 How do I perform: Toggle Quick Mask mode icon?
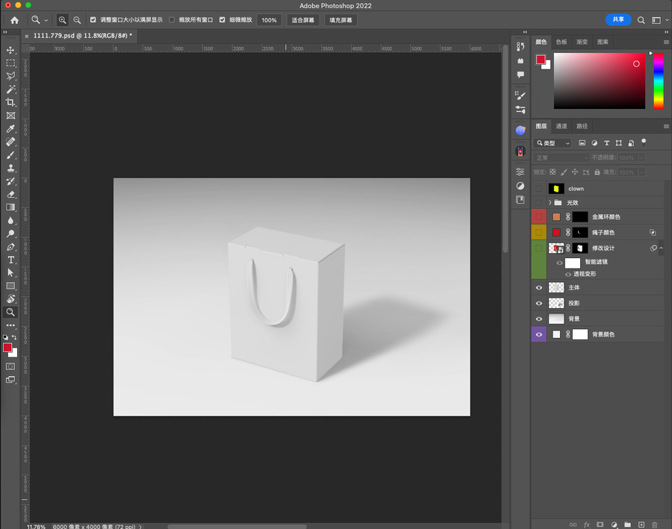10,366
